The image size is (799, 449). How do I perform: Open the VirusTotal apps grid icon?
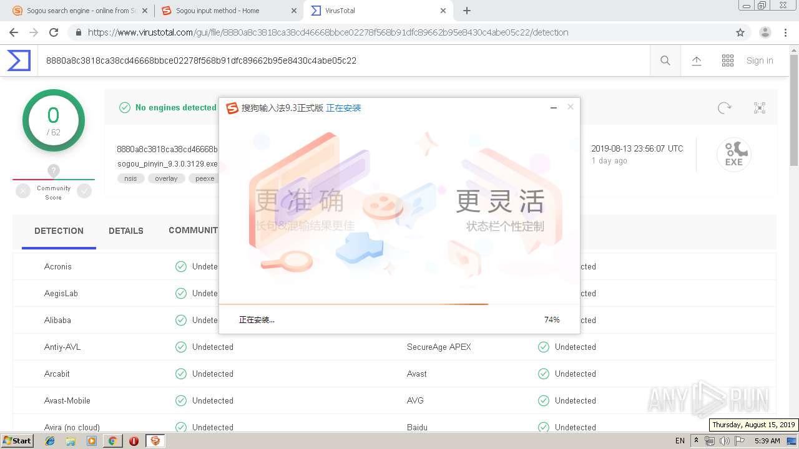coord(728,60)
